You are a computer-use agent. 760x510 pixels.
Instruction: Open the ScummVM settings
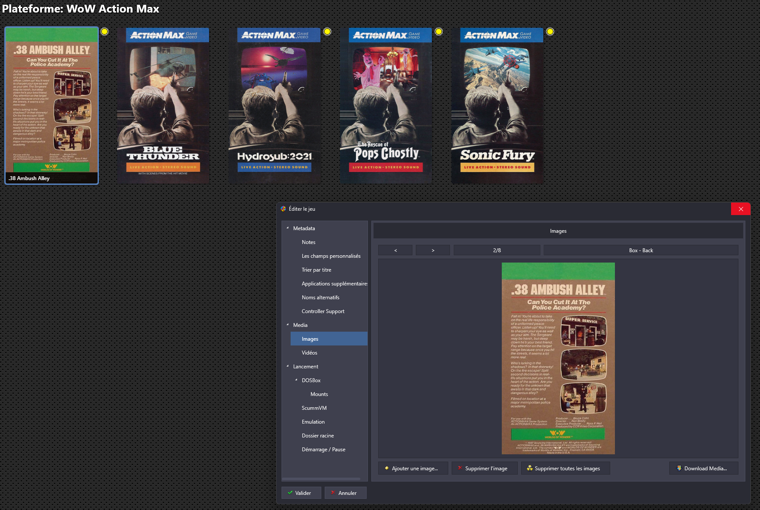314,408
